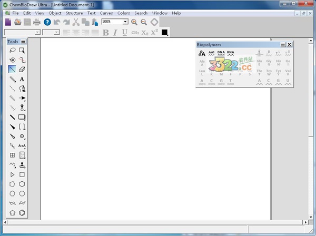Select the Cyclopropane ring tool
The image size is (316, 236).
click(x=13, y=174)
